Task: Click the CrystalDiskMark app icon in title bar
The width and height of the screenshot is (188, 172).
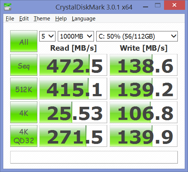Action: point(8,7)
